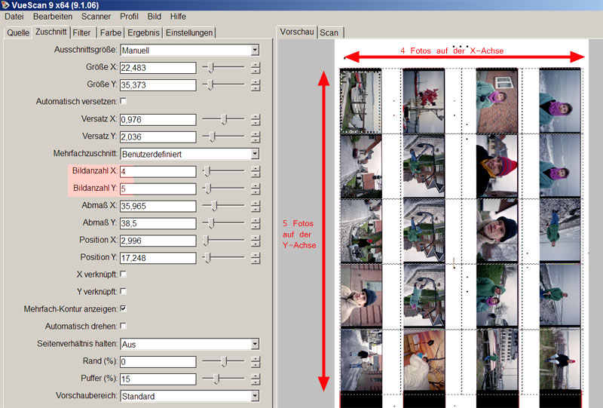Select the top-left photo in preview
The height and width of the screenshot is (408, 603).
click(360, 101)
